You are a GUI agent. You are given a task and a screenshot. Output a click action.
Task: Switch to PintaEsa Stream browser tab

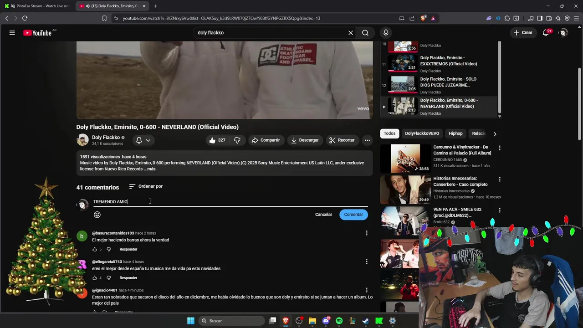click(x=37, y=6)
